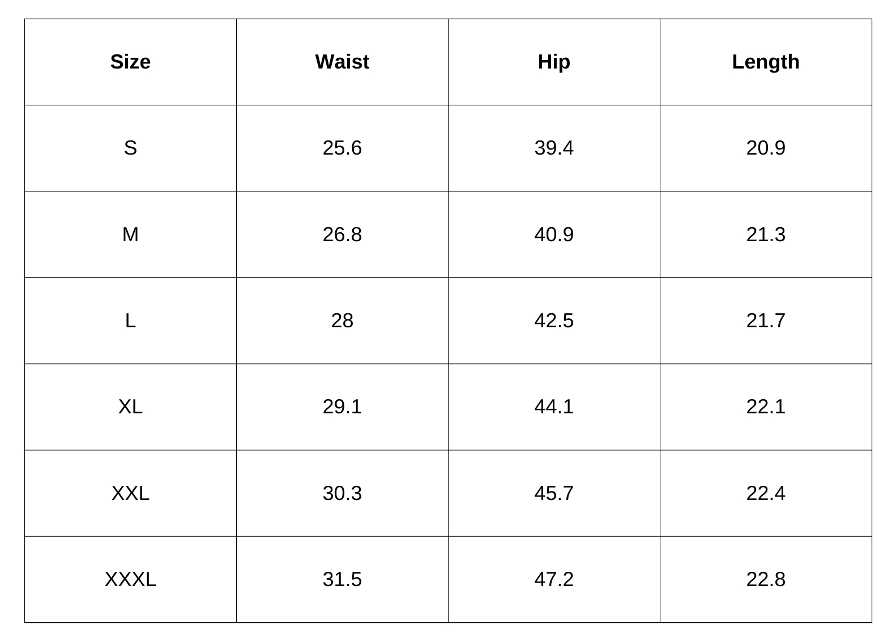Select hip value 42.5
Image resolution: width=892 pixels, height=637 pixels.
point(554,320)
